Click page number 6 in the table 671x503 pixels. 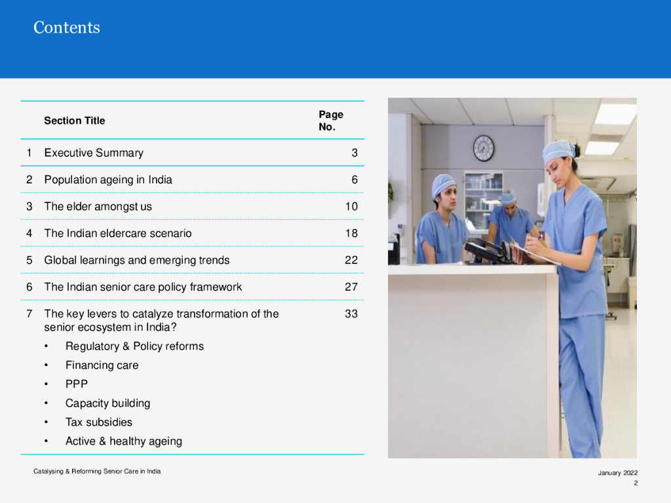point(355,179)
